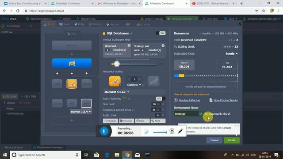The width and height of the screenshot is (283, 159).
Task: Open Quotas & Pricing link
Action: pos(189,100)
